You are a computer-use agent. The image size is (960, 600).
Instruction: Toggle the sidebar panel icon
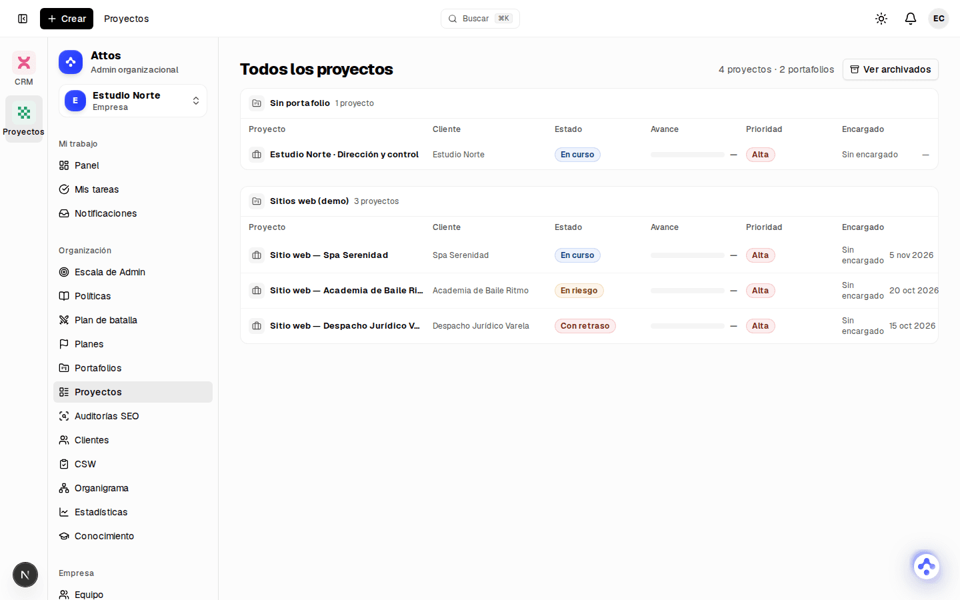(x=23, y=19)
